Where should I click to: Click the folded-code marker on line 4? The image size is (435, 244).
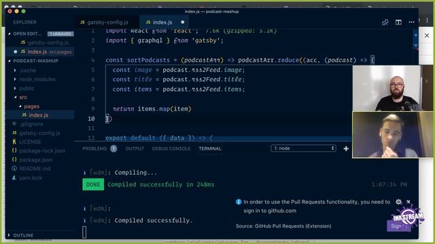coord(372,60)
